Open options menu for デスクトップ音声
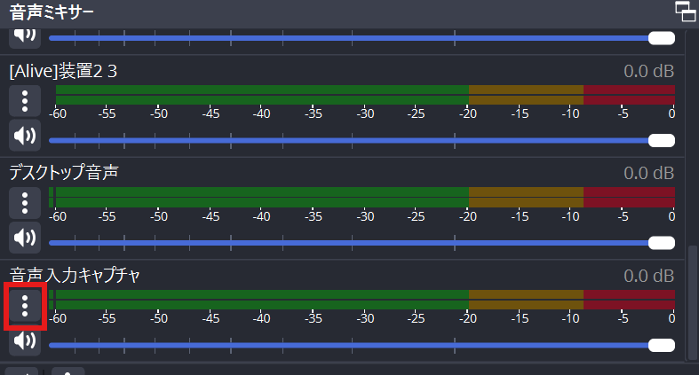 point(25,203)
